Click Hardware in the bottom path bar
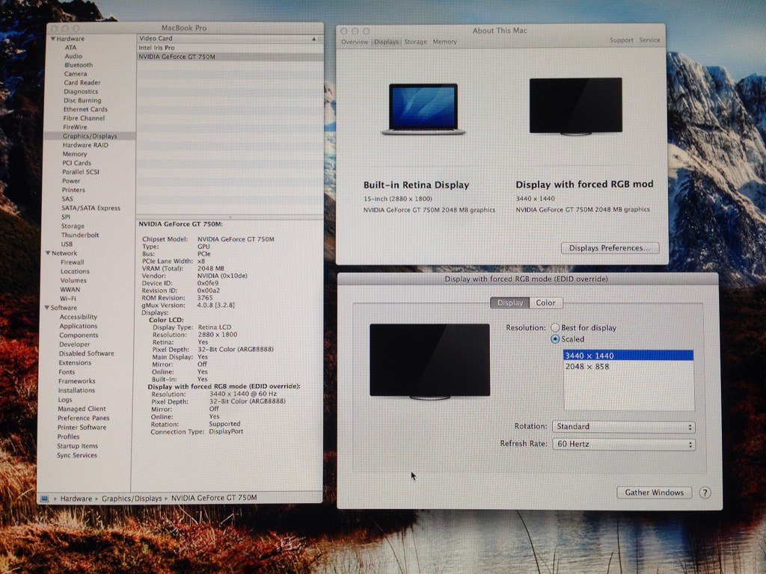 [x=76, y=499]
